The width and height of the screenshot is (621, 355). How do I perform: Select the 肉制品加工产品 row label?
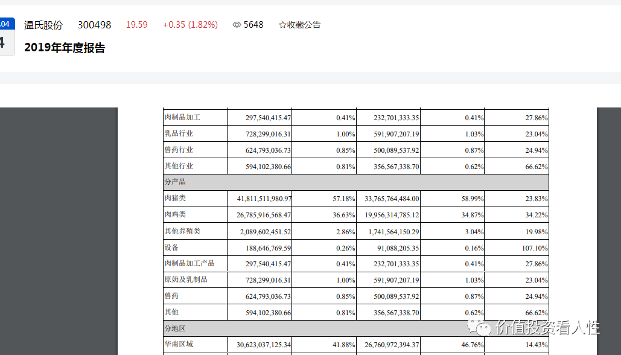[x=189, y=263]
